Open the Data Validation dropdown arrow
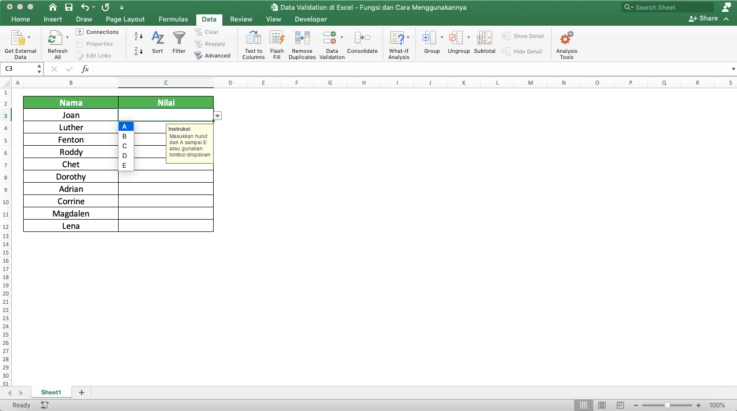The height and width of the screenshot is (411, 737). point(342,37)
